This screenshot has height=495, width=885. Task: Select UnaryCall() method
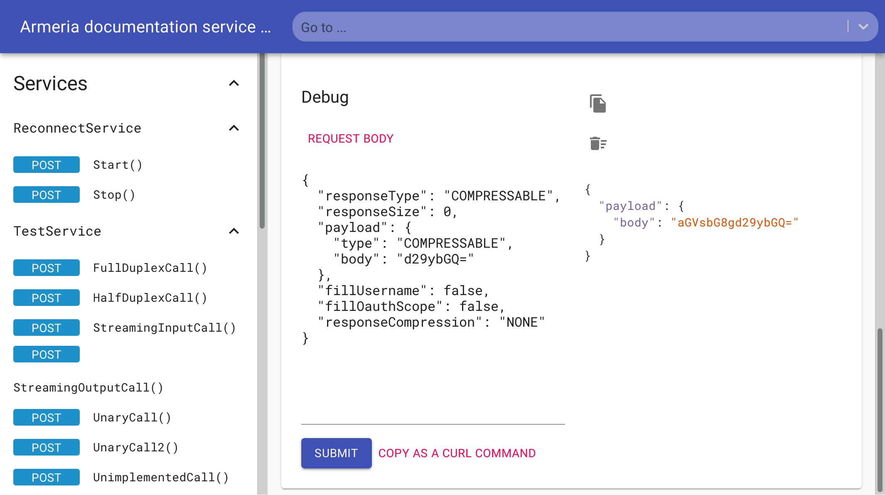point(132,418)
